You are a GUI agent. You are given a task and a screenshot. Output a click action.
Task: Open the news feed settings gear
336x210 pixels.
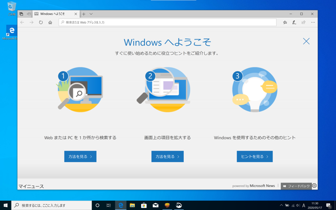314,185
